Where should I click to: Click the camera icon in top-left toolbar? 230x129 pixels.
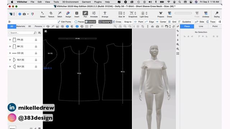point(24,14)
